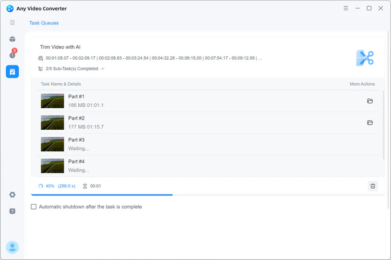Click the spinning progress indicator icon
Viewport: 391px width, 260px height.
tap(41, 186)
